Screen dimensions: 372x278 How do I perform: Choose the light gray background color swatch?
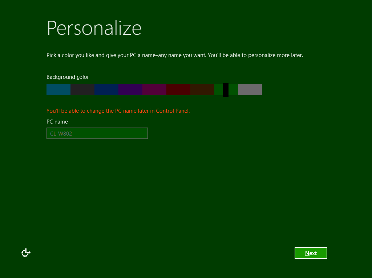coord(250,89)
